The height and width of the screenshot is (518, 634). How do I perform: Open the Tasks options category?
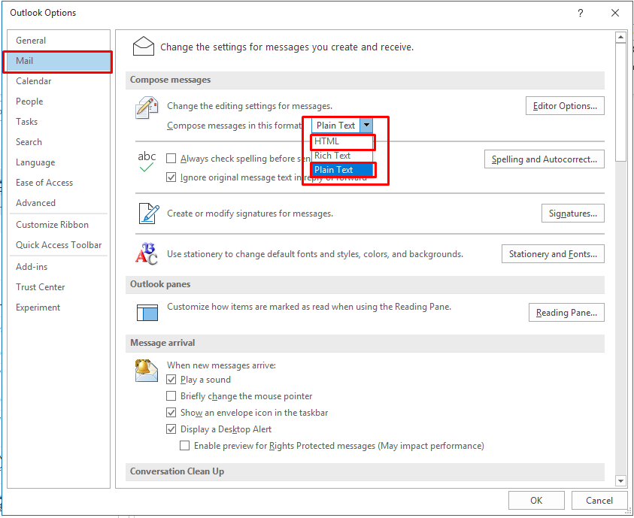(59, 122)
